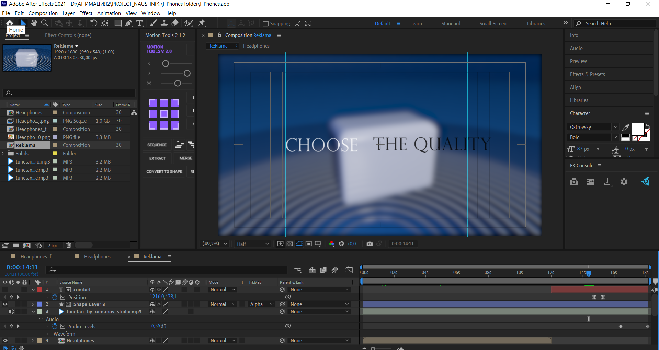Screen dimensions: 659x350
Task: Select the Pen tool
Action: [129, 23]
